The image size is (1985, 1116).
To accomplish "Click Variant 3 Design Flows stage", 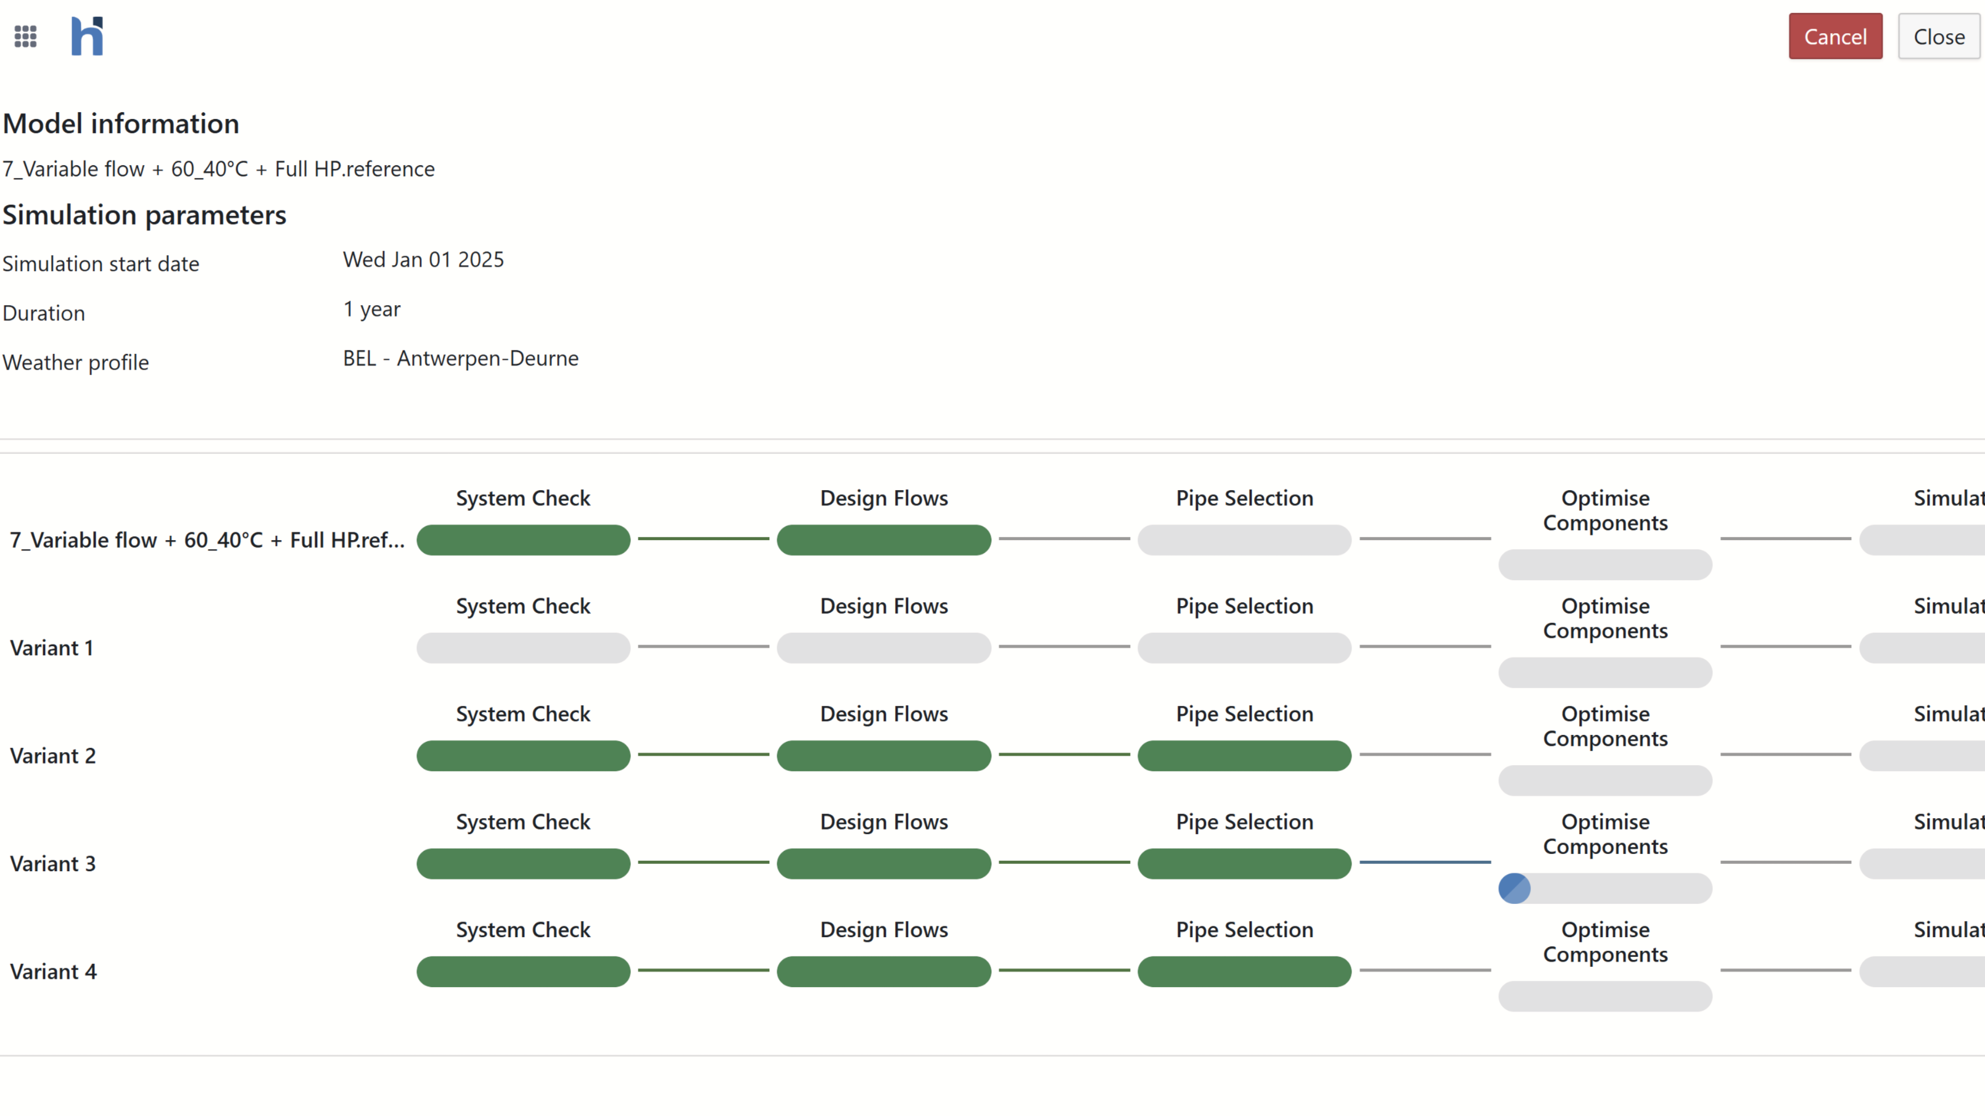I will pyautogui.click(x=883, y=863).
